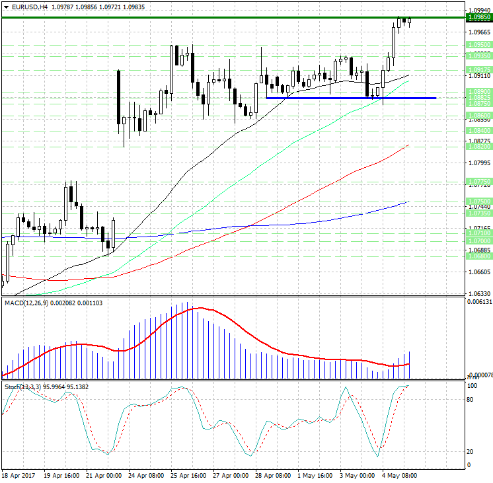
Task: Click the 1.07995 price scale value
Action: click(x=479, y=163)
